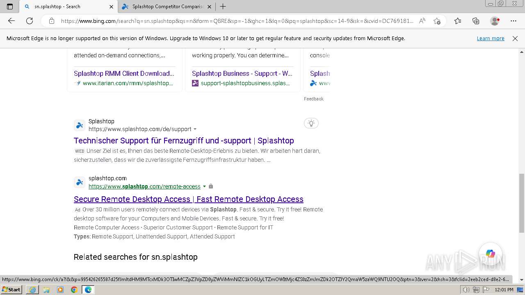Click Related searches for sn.splashtop heading

click(x=135, y=257)
